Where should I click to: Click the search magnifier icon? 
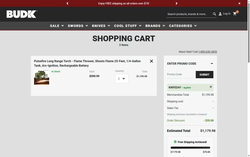pyautogui.click(x=214, y=14)
